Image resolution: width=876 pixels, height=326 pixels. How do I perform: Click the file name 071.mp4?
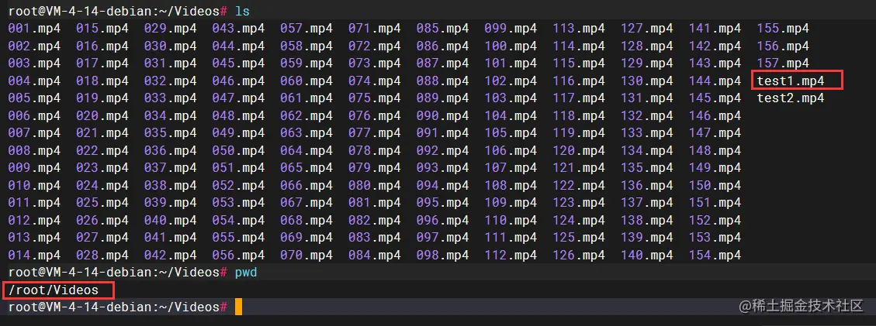pos(375,29)
